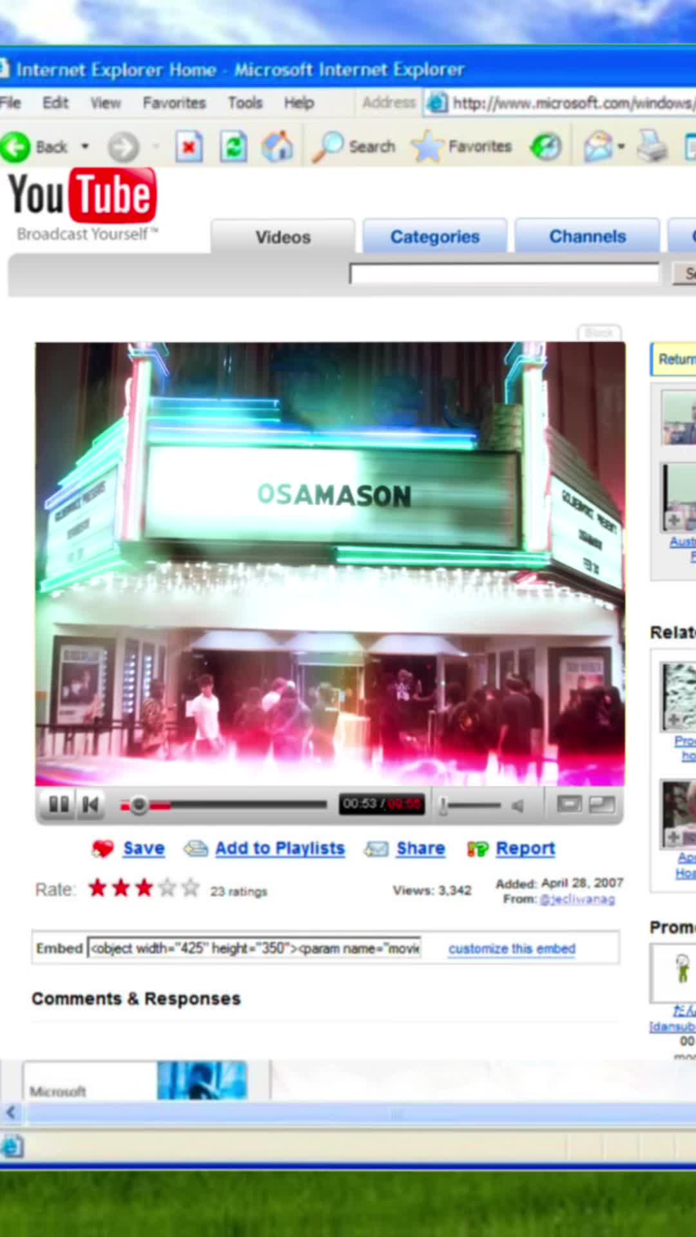
Task: Click customize this embed link
Action: click(x=512, y=948)
